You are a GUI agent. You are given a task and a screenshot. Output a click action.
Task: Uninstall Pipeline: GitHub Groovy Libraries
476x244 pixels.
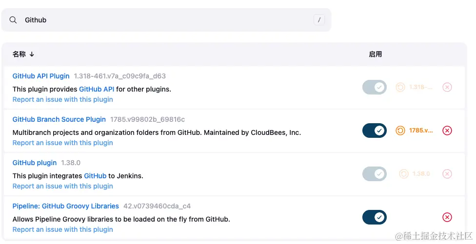(x=447, y=217)
